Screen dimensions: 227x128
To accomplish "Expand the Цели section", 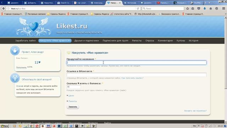I will pos(71,96).
